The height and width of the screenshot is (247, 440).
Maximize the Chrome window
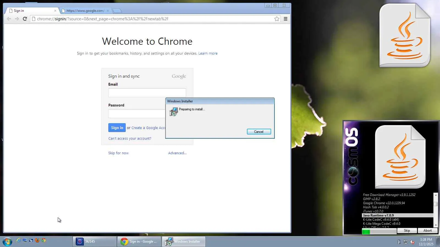coord(275,5)
